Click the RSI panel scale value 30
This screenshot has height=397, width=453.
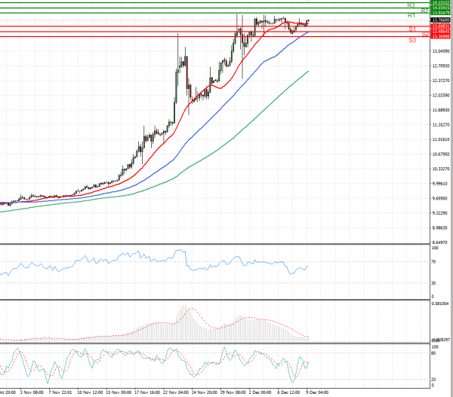(x=433, y=283)
